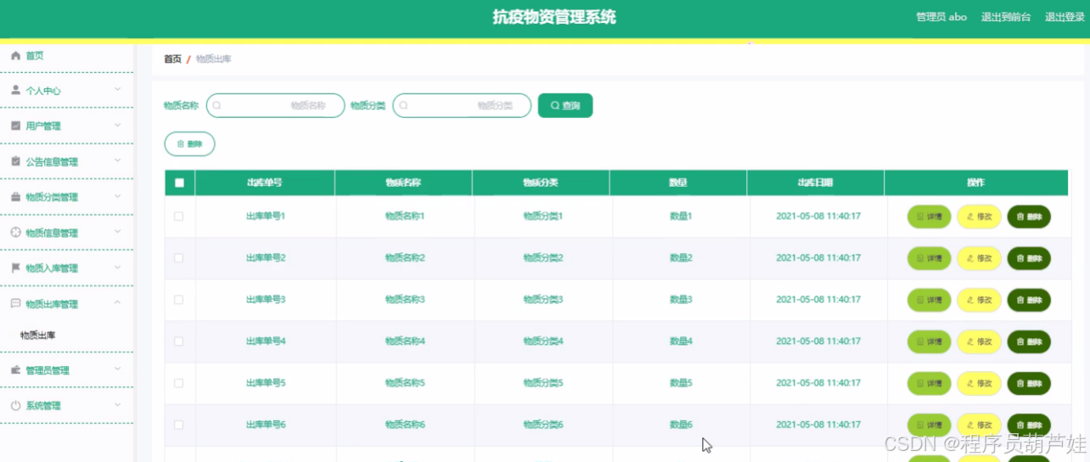Click the icon beside 管理员管理

pos(15,370)
